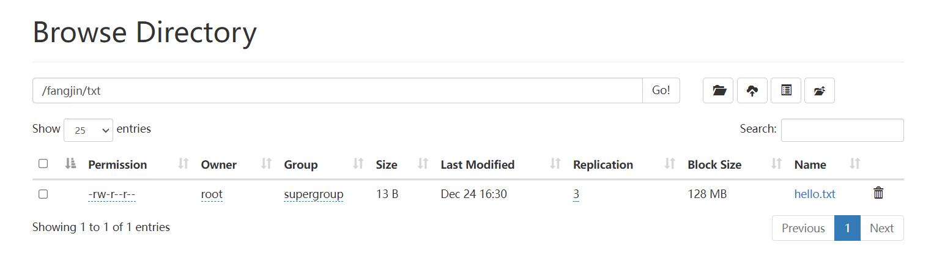This screenshot has width=934, height=261.
Task: Go to the Next page
Action: (x=882, y=228)
